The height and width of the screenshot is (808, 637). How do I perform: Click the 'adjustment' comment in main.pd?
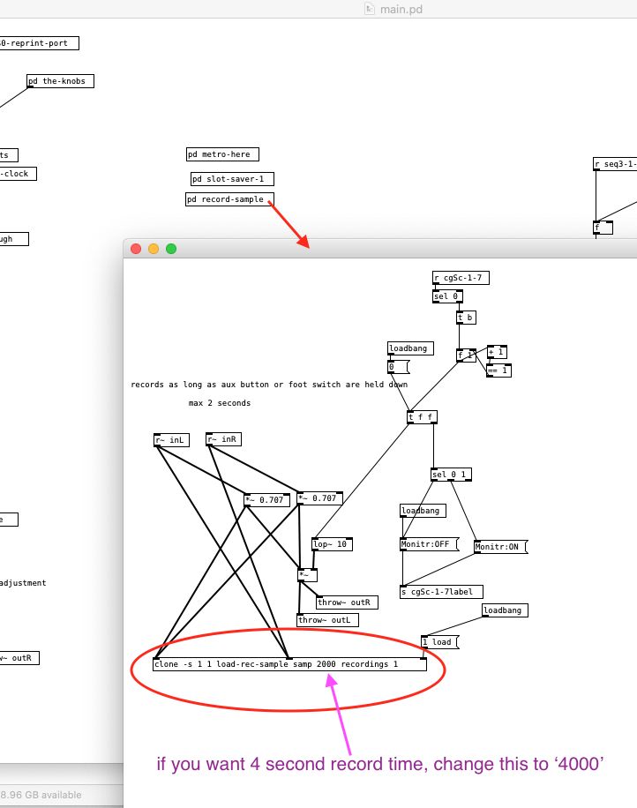(23, 583)
